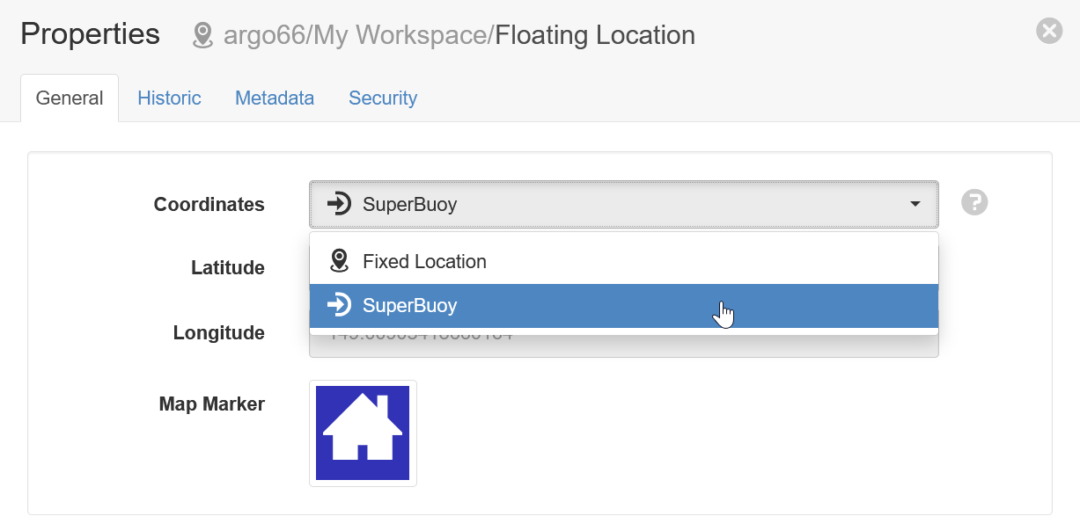Close the Properties dialog
Viewport: 1080px width, 531px height.
[1049, 32]
